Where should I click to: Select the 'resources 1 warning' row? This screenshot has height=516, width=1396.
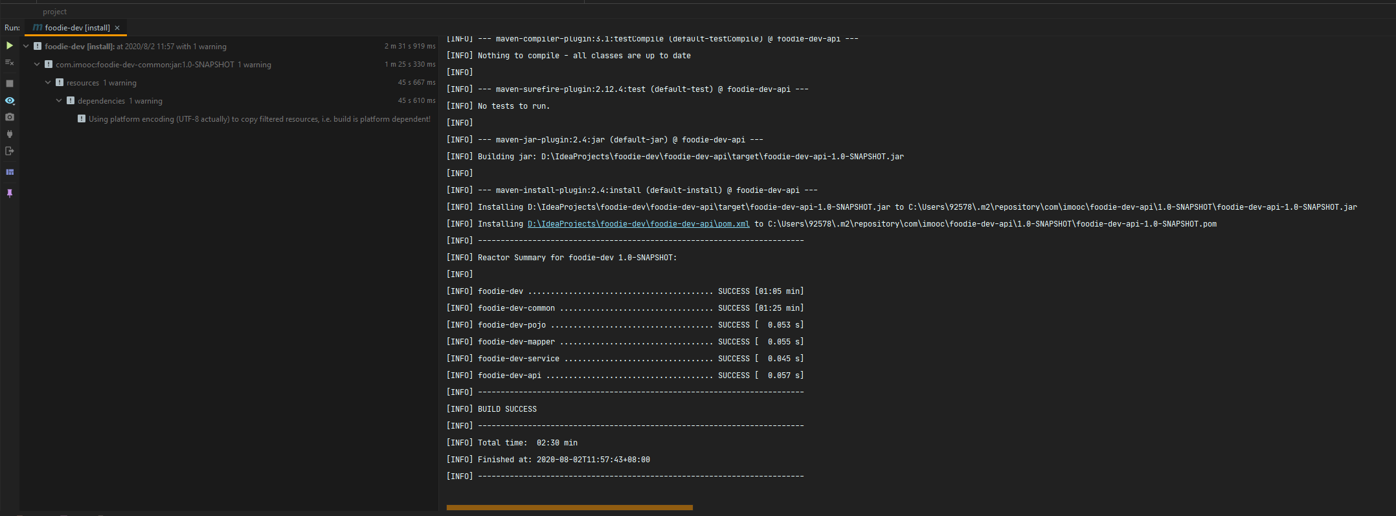pyautogui.click(x=230, y=82)
